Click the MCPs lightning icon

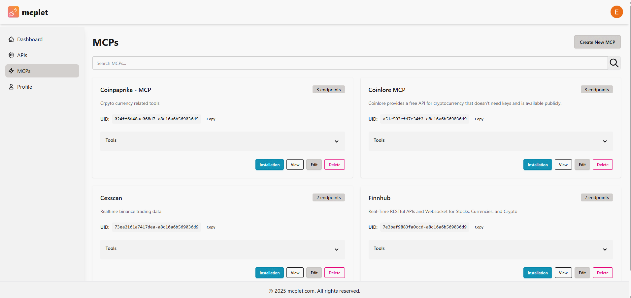click(11, 71)
